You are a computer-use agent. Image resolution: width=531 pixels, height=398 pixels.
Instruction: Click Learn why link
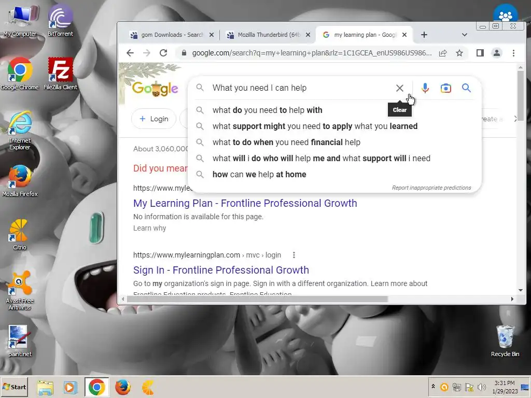click(x=149, y=228)
